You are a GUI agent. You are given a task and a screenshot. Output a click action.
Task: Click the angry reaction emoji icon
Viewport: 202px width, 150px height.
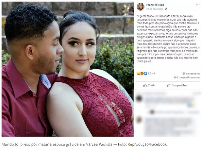coord(142,74)
